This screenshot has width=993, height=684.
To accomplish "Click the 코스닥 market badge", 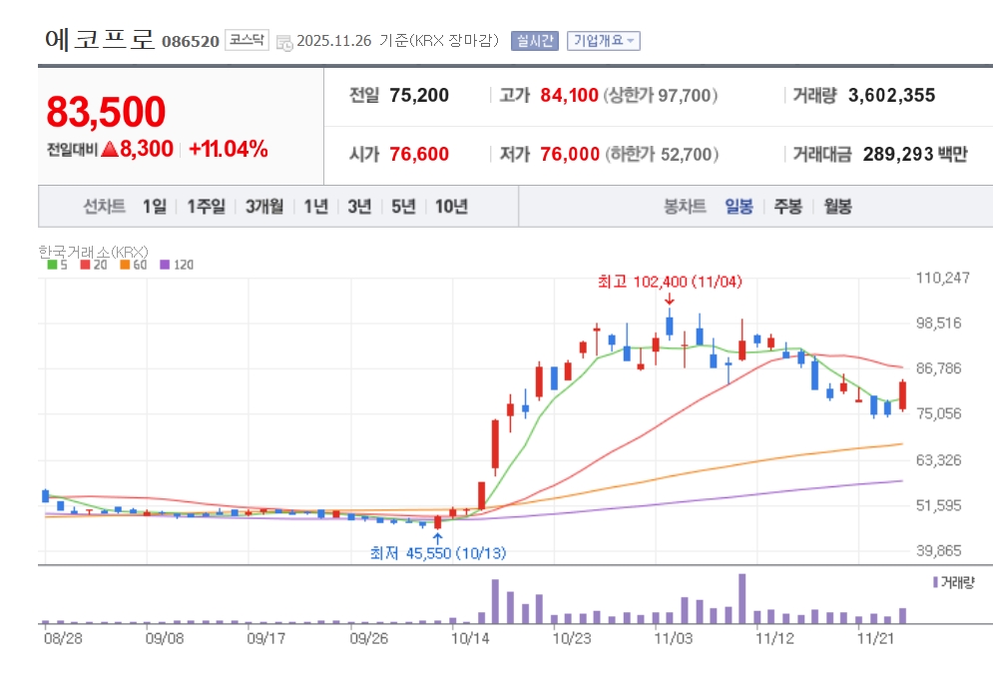I will [x=247, y=40].
